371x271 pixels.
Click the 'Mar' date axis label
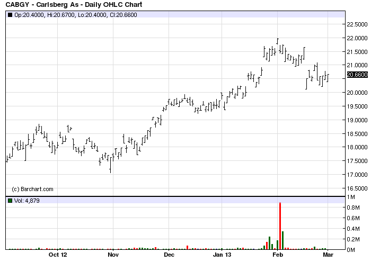click(x=328, y=255)
